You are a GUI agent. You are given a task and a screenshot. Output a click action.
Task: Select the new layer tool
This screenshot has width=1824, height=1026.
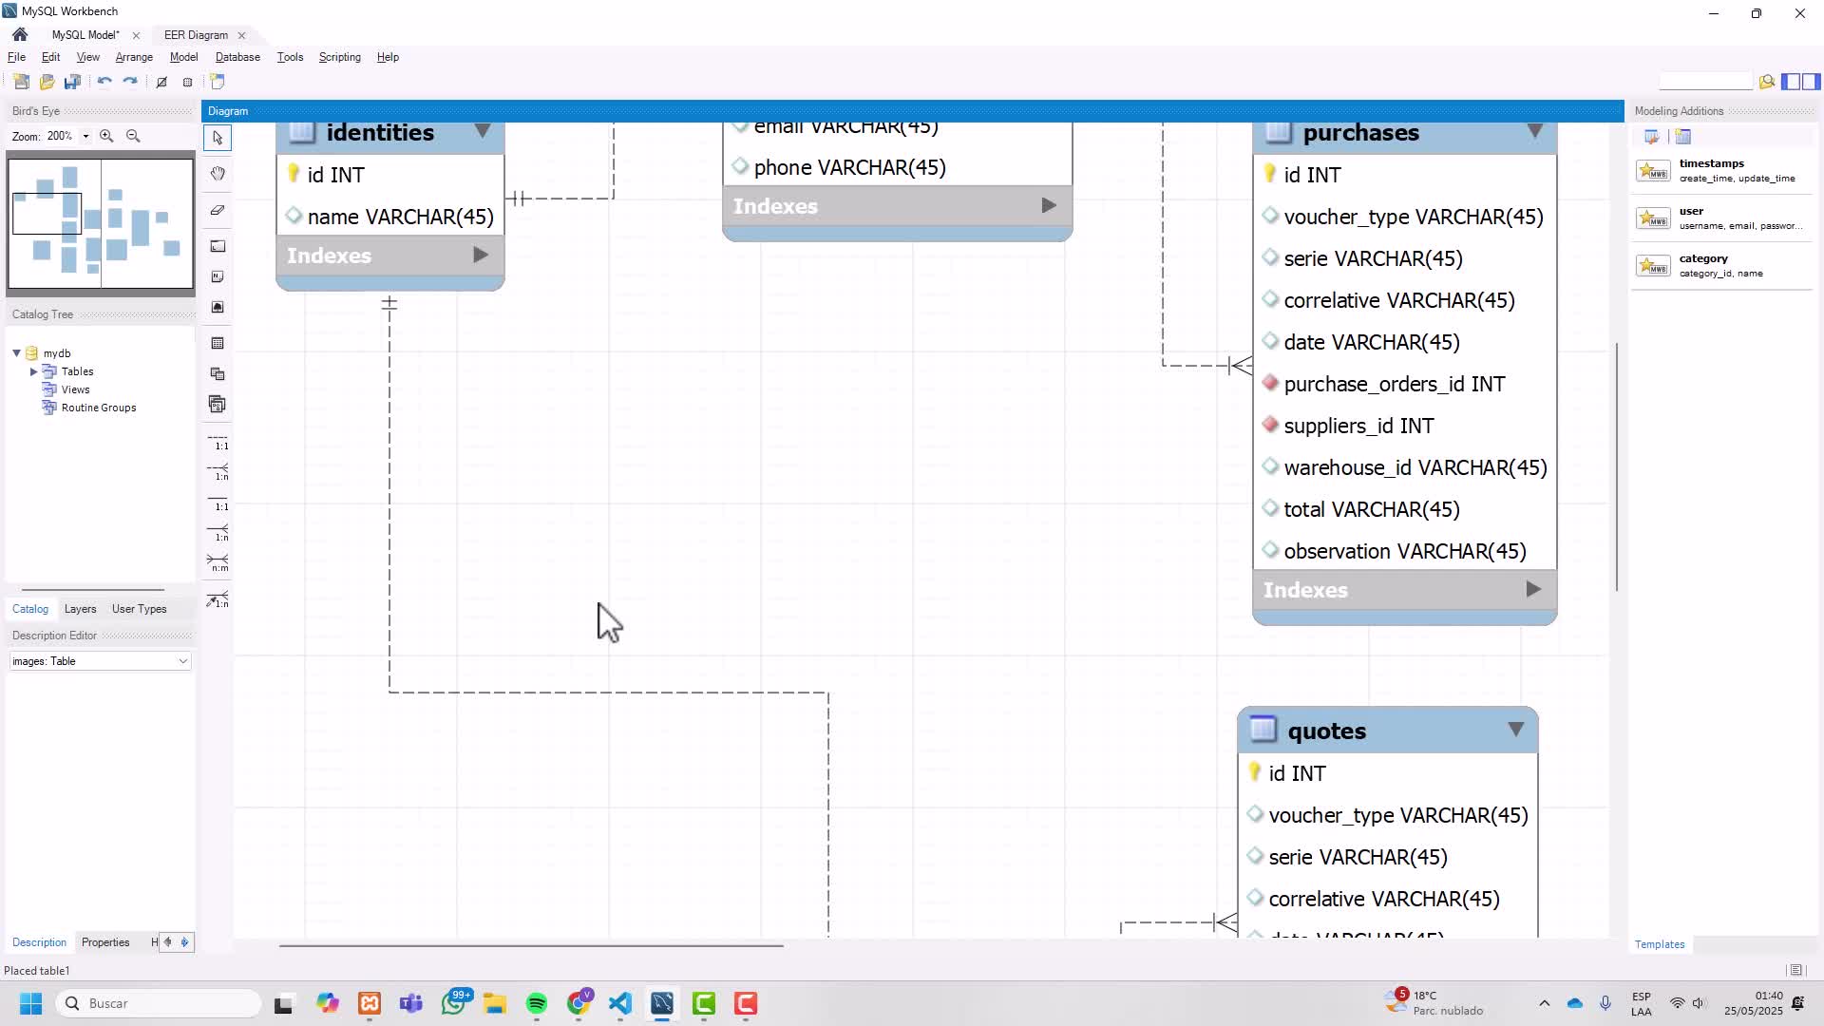(218, 246)
